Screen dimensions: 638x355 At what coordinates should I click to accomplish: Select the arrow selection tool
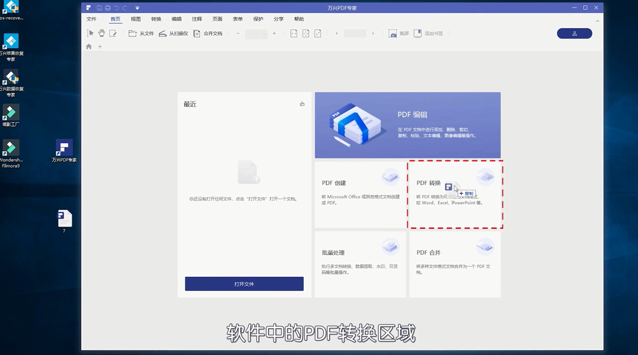(90, 33)
